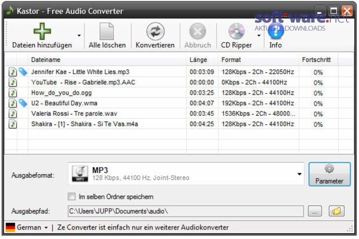Browse output path with the ... button

click(315, 211)
